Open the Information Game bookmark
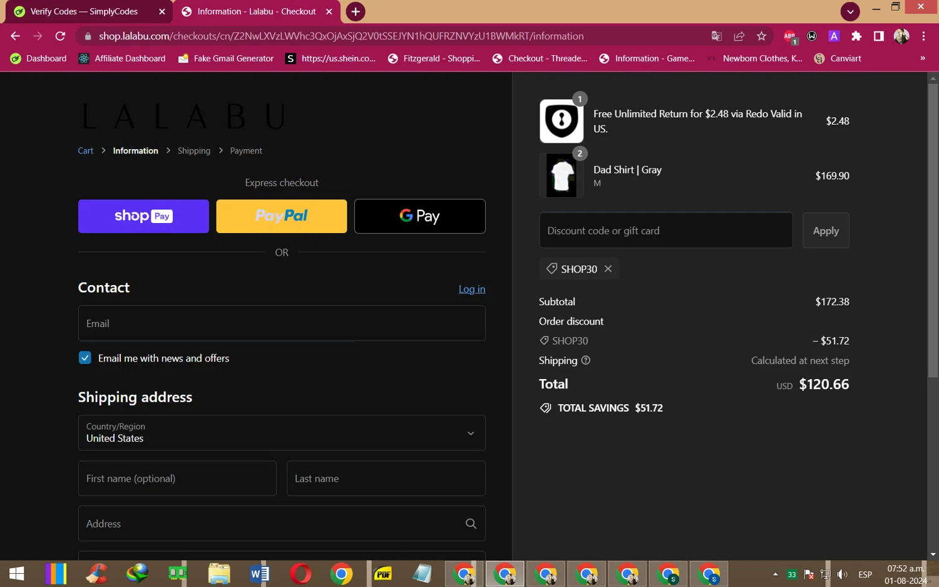 click(647, 58)
